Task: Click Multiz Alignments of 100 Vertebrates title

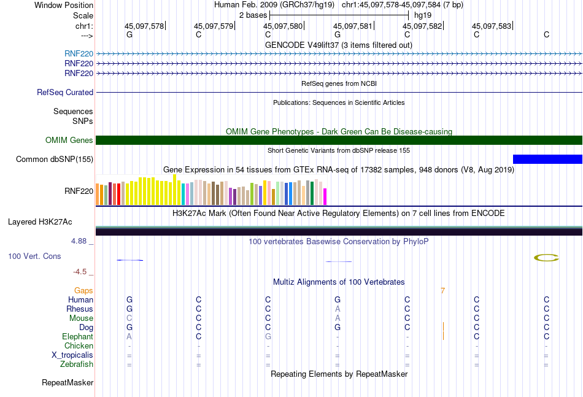Action: tap(339, 282)
